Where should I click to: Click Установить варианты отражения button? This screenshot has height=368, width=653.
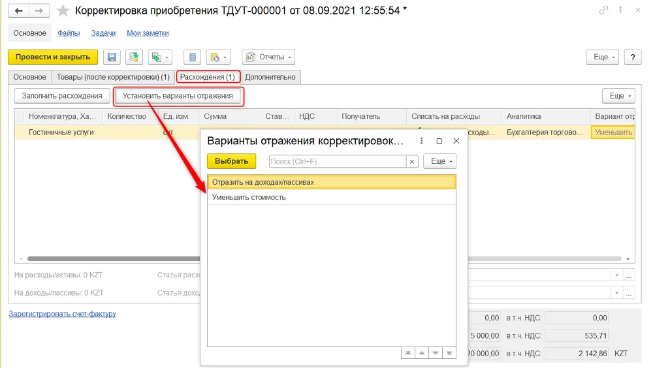point(178,96)
